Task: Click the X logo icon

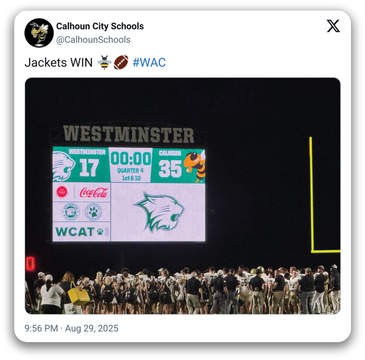Action: 333,26
